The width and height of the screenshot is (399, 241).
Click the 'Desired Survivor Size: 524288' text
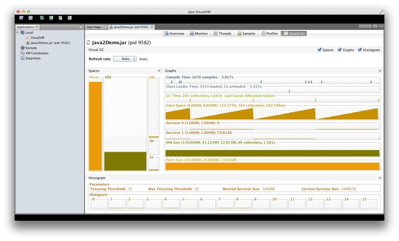tap(248, 189)
